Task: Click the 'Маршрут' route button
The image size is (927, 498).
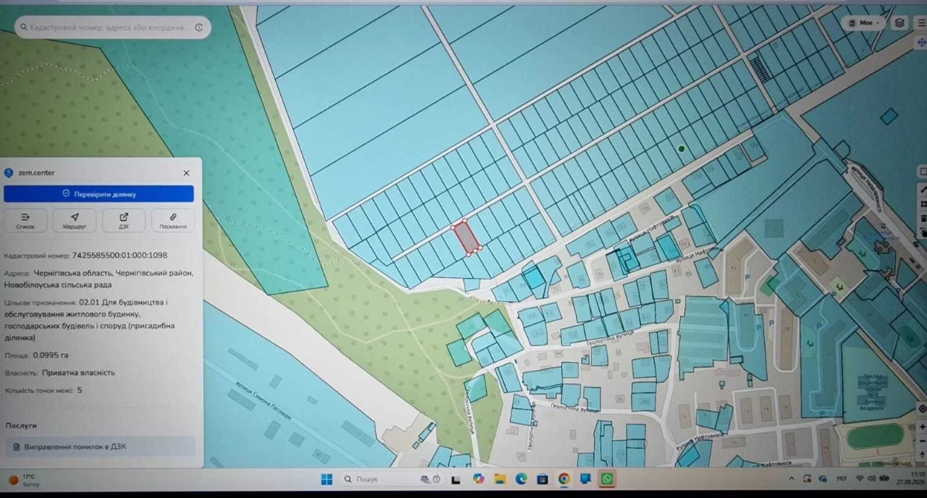Action: pos(75,221)
